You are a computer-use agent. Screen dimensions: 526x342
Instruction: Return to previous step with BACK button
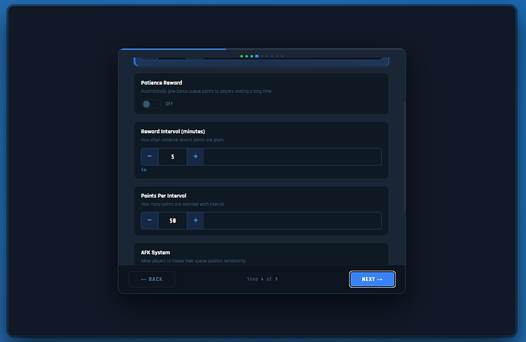[x=152, y=280]
